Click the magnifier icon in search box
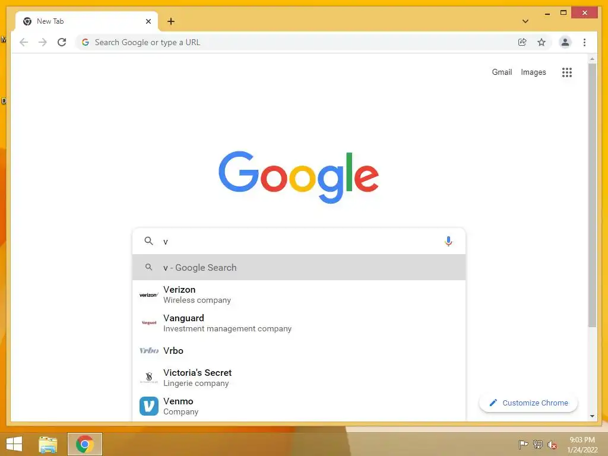 tap(148, 241)
